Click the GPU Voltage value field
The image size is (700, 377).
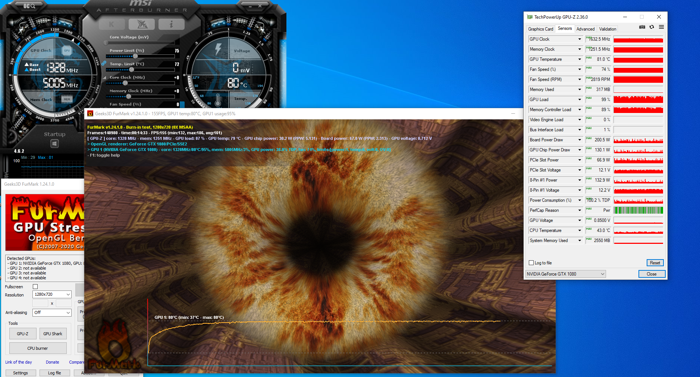coord(598,220)
